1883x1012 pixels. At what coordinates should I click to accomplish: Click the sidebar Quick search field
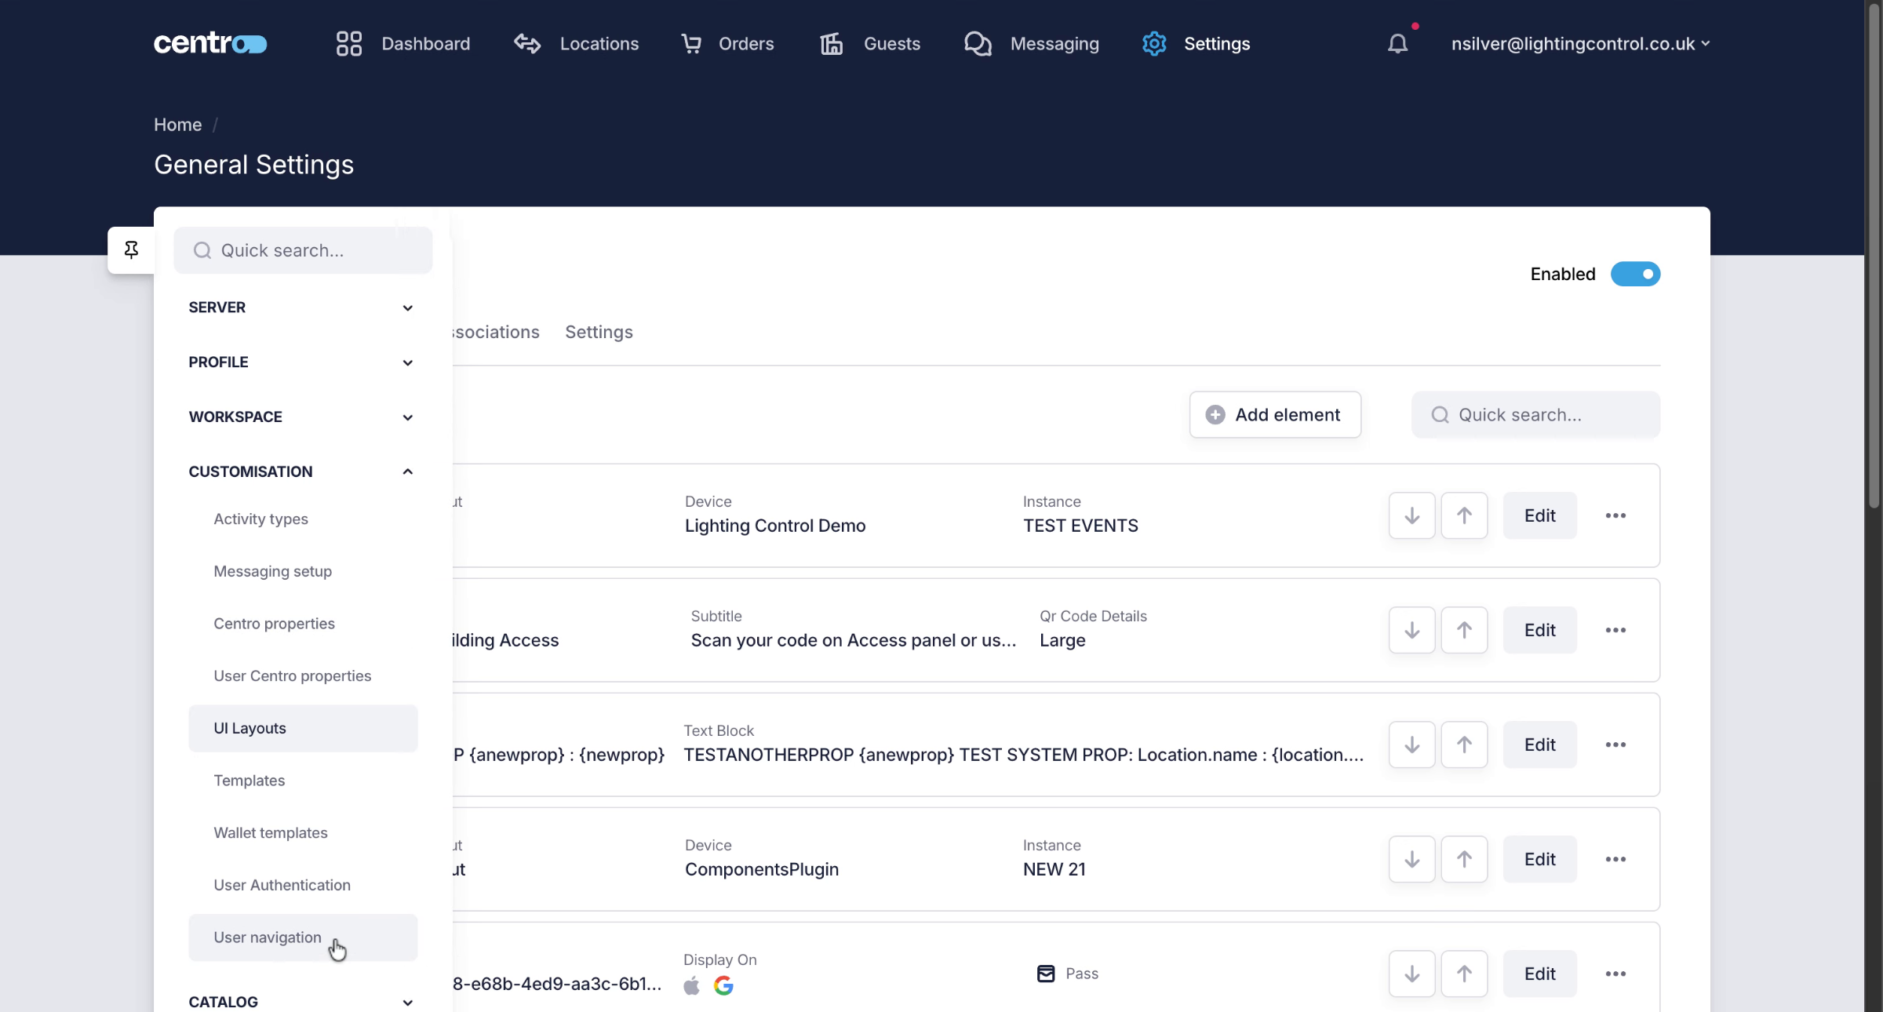pyautogui.click(x=303, y=249)
